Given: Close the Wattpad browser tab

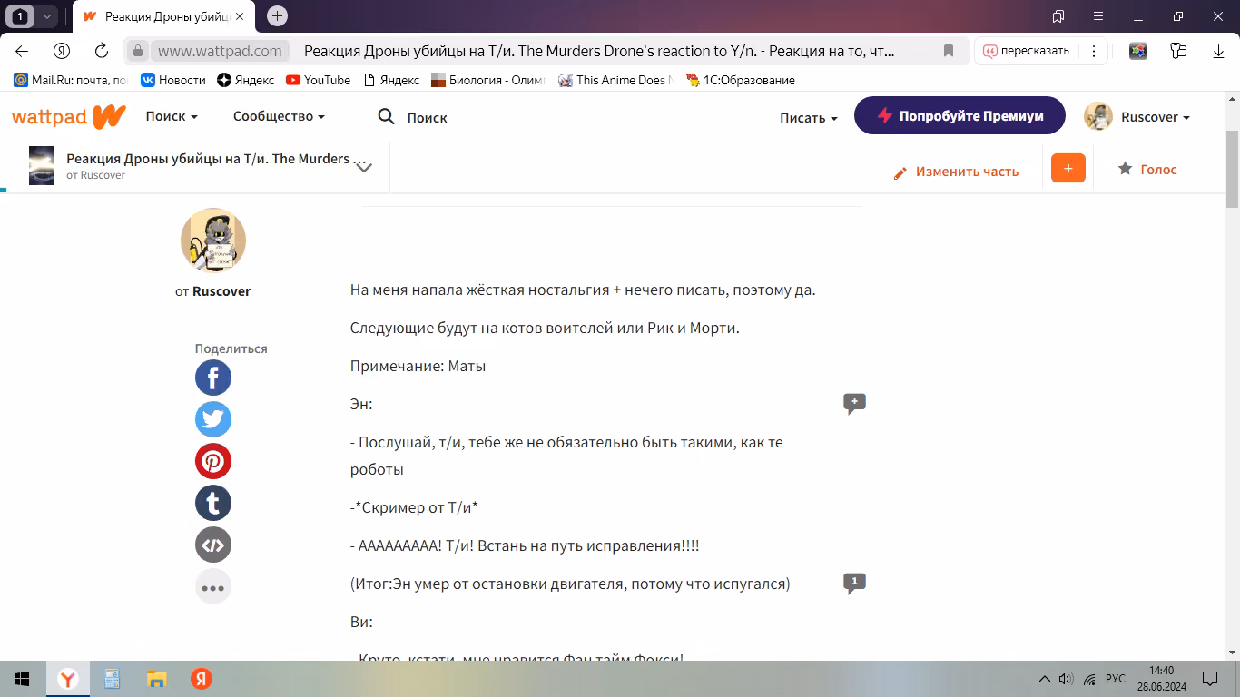Looking at the screenshot, I should click(x=240, y=15).
